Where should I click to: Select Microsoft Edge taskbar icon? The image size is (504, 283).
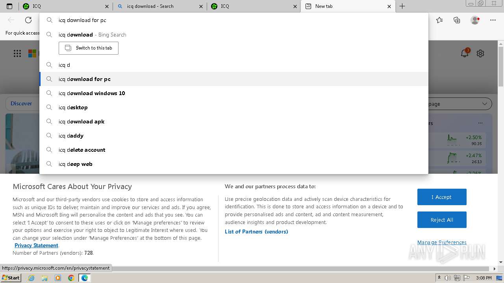(85, 278)
